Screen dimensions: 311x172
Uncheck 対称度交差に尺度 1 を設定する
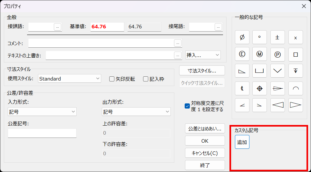coord(204,106)
